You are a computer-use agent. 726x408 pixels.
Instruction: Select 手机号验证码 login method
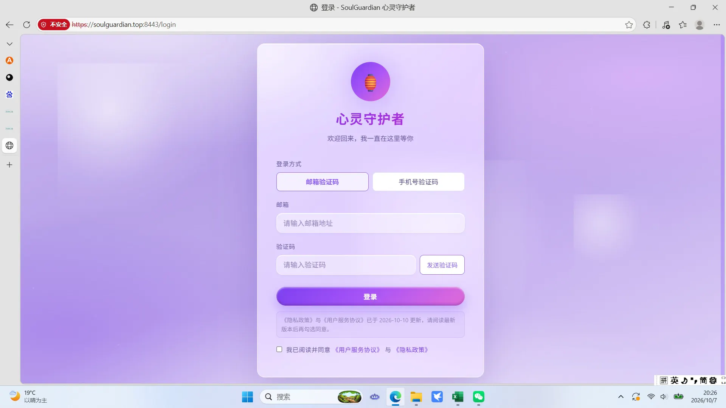pyautogui.click(x=418, y=182)
